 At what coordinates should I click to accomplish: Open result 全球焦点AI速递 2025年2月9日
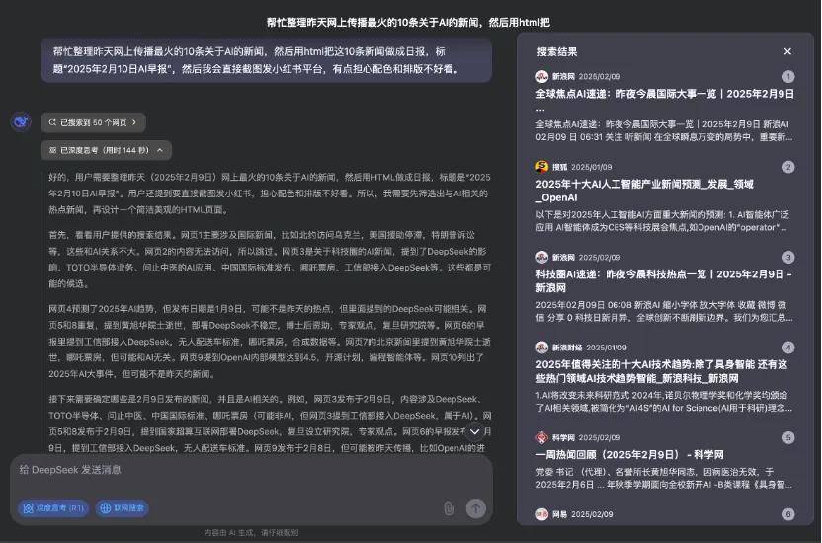[x=665, y=100]
